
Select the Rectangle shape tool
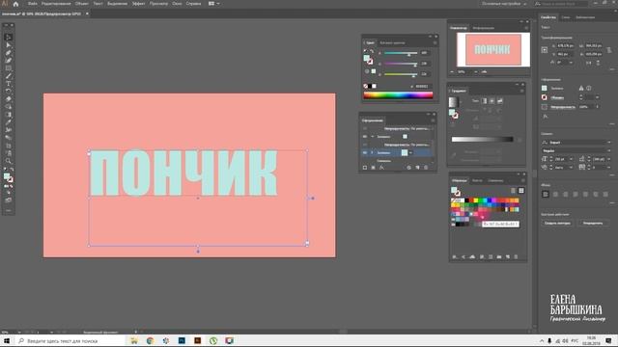9,68
